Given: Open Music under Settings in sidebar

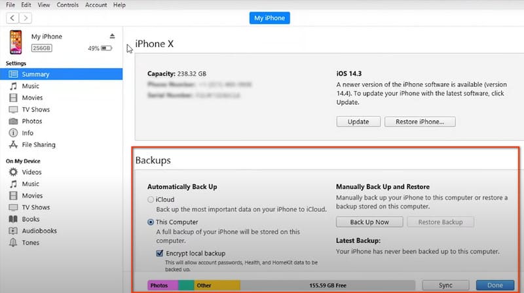Looking at the screenshot, I should (x=30, y=86).
